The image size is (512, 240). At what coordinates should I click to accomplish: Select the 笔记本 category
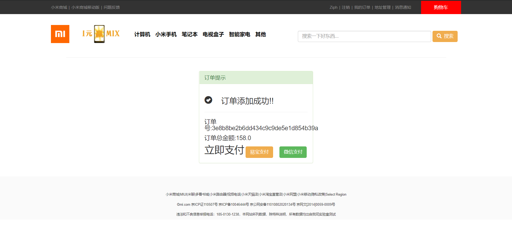pyautogui.click(x=190, y=34)
